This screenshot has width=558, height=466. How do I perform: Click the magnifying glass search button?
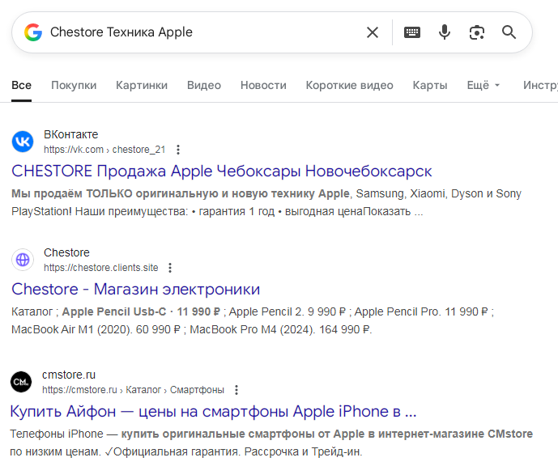[509, 32]
